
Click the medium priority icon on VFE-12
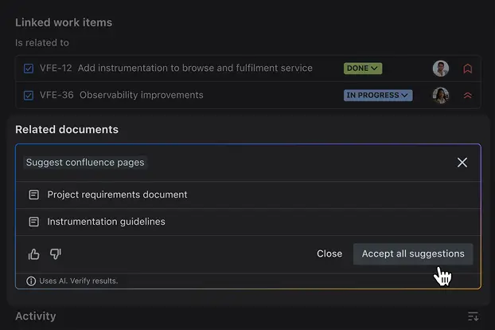click(468, 69)
